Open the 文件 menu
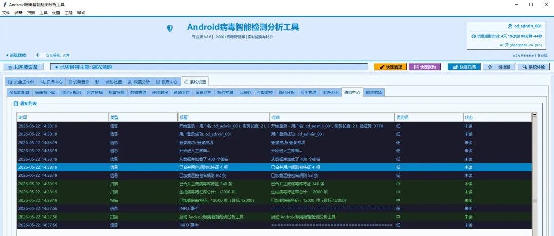 tap(6, 13)
